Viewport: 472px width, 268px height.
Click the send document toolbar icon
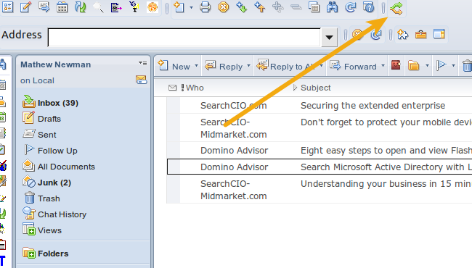point(44,7)
